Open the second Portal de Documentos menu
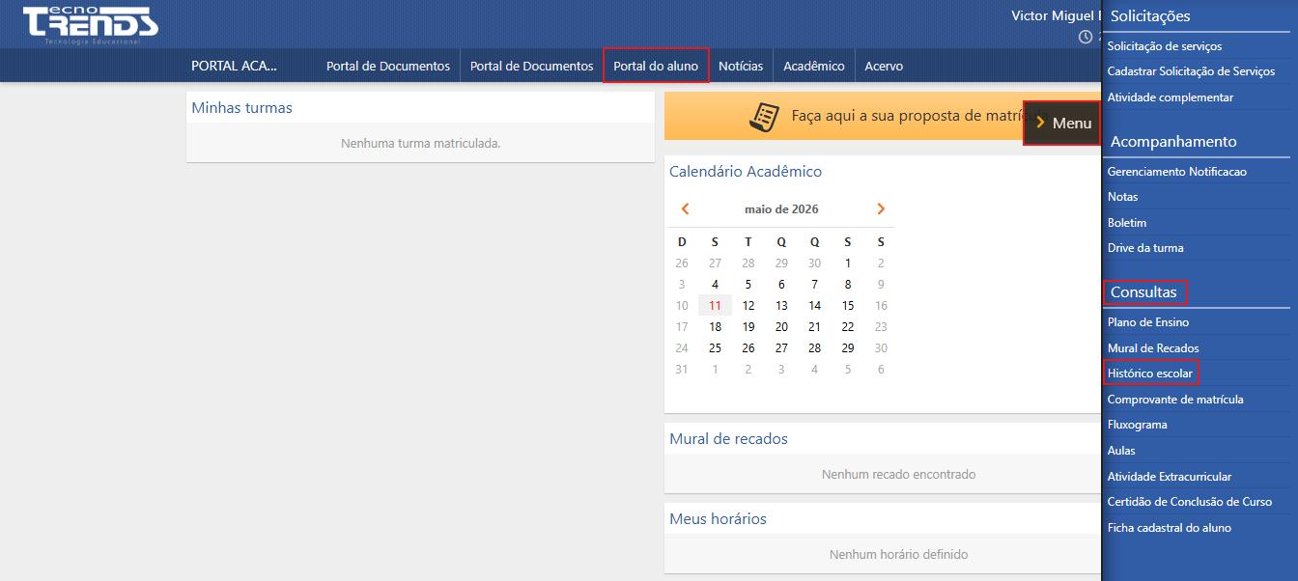Image resolution: width=1298 pixels, height=581 pixels. (531, 66)
